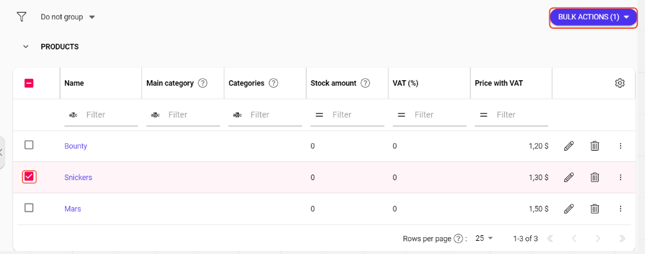This screenshot has height=254, width=645.
Task: Go to next page arrow
Action: [x=598, y=238]
